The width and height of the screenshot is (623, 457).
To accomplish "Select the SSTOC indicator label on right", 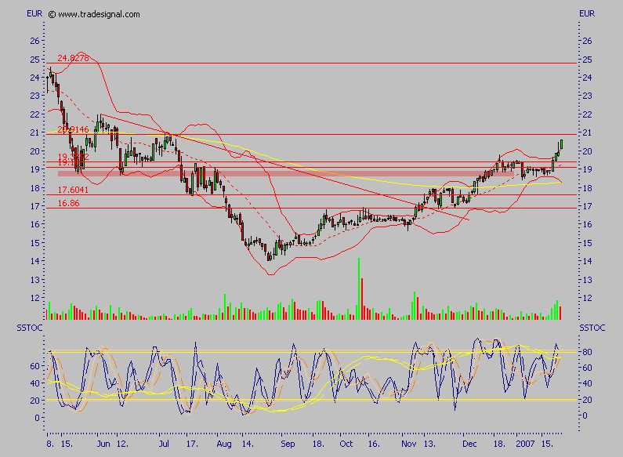I will coord(592,328).
